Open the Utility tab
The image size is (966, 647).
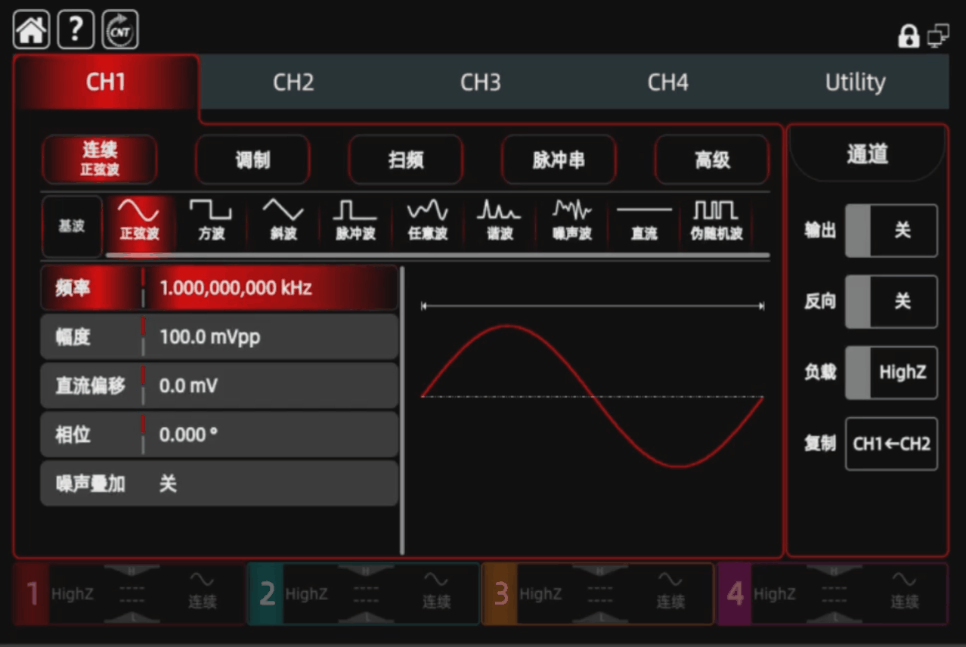pos(855,82)
